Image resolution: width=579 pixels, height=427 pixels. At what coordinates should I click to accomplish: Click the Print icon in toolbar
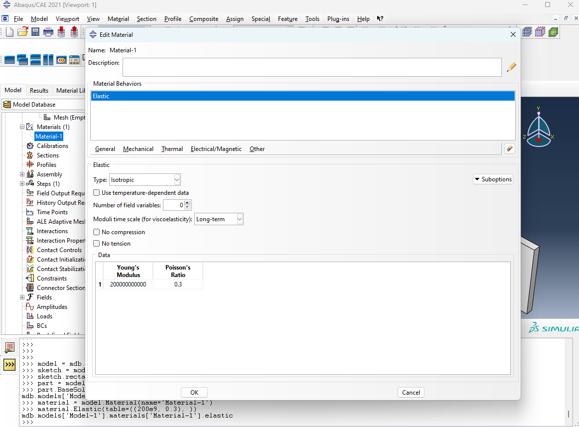(x=48, y=32)
